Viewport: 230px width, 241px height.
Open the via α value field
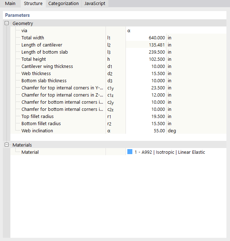pos(176,30)
